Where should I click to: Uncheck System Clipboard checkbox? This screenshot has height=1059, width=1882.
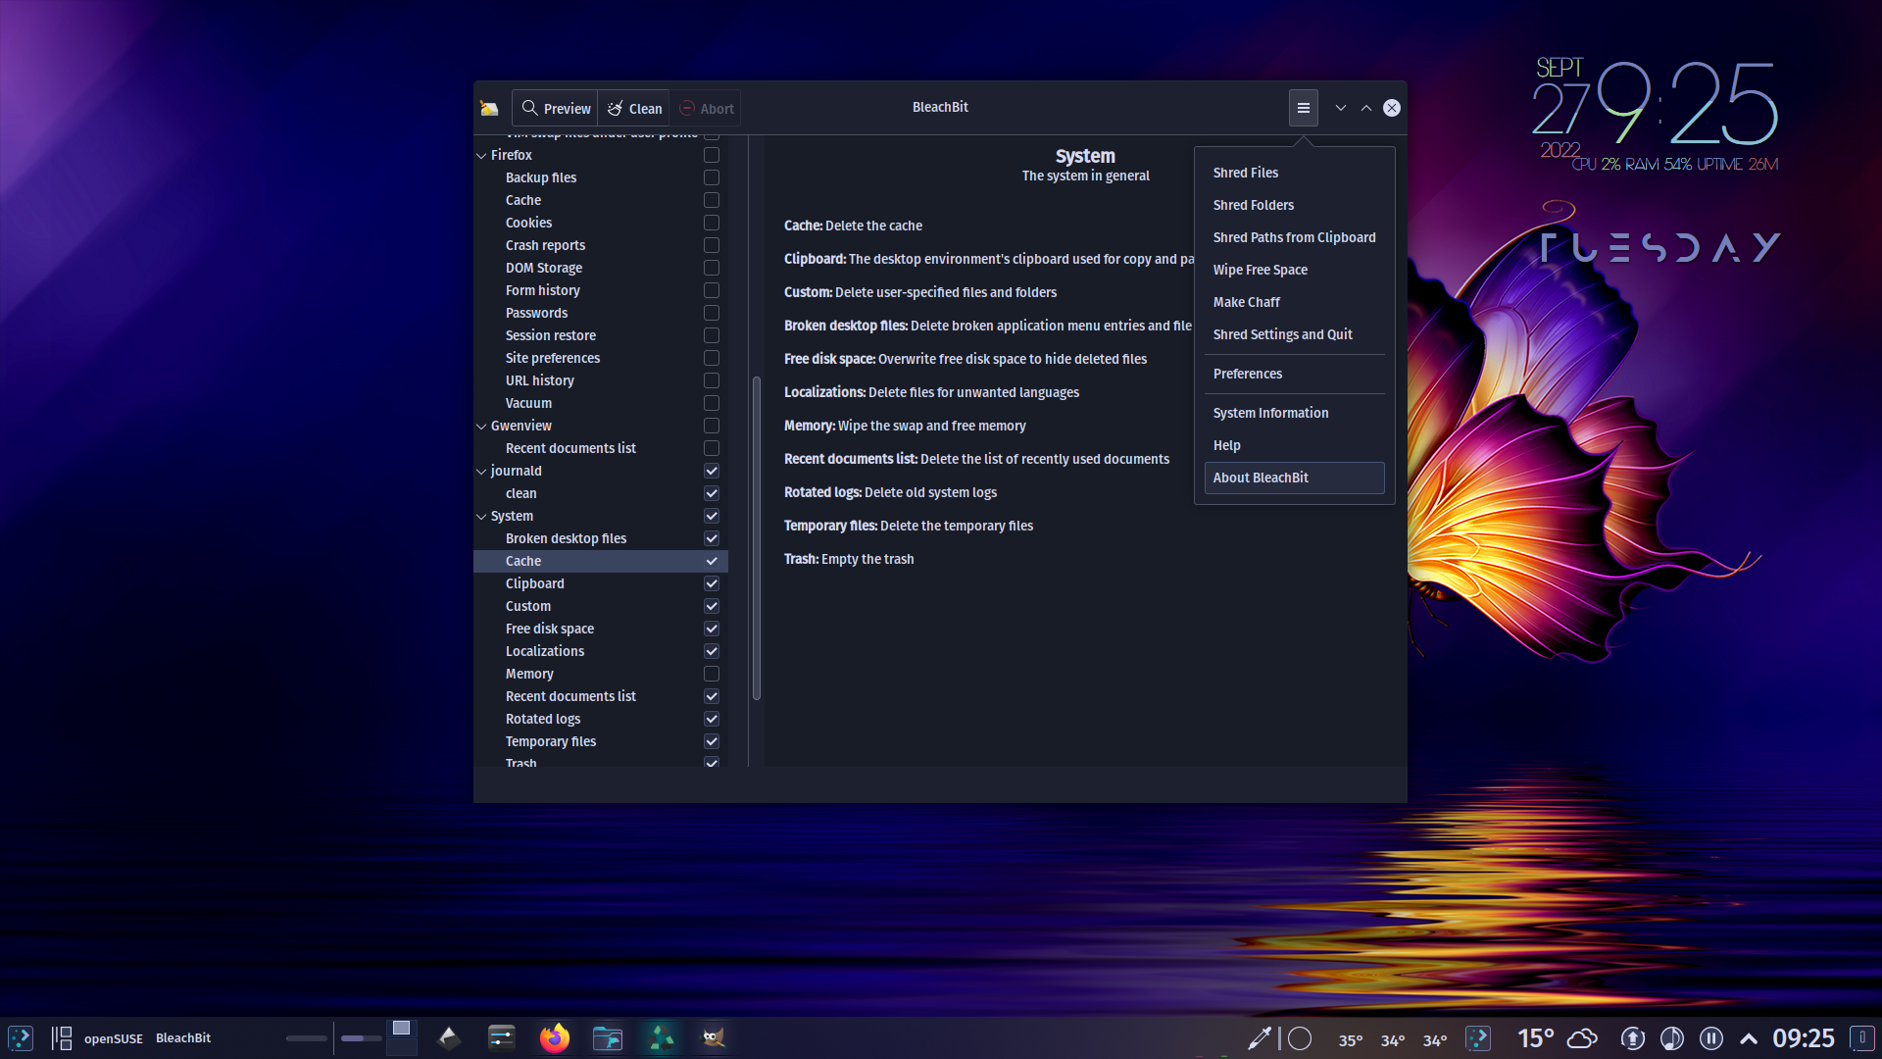(712, 583)
